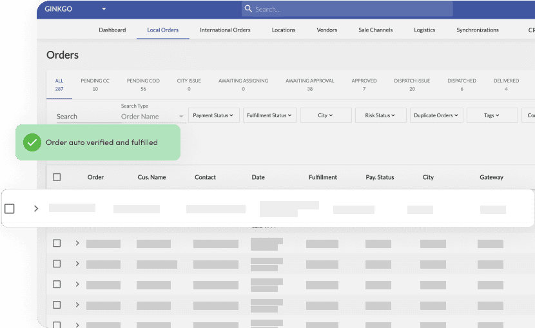Open the Fulfillment Status filter dropdown
This screenshot has height=328, width=535.
(269, 115)
